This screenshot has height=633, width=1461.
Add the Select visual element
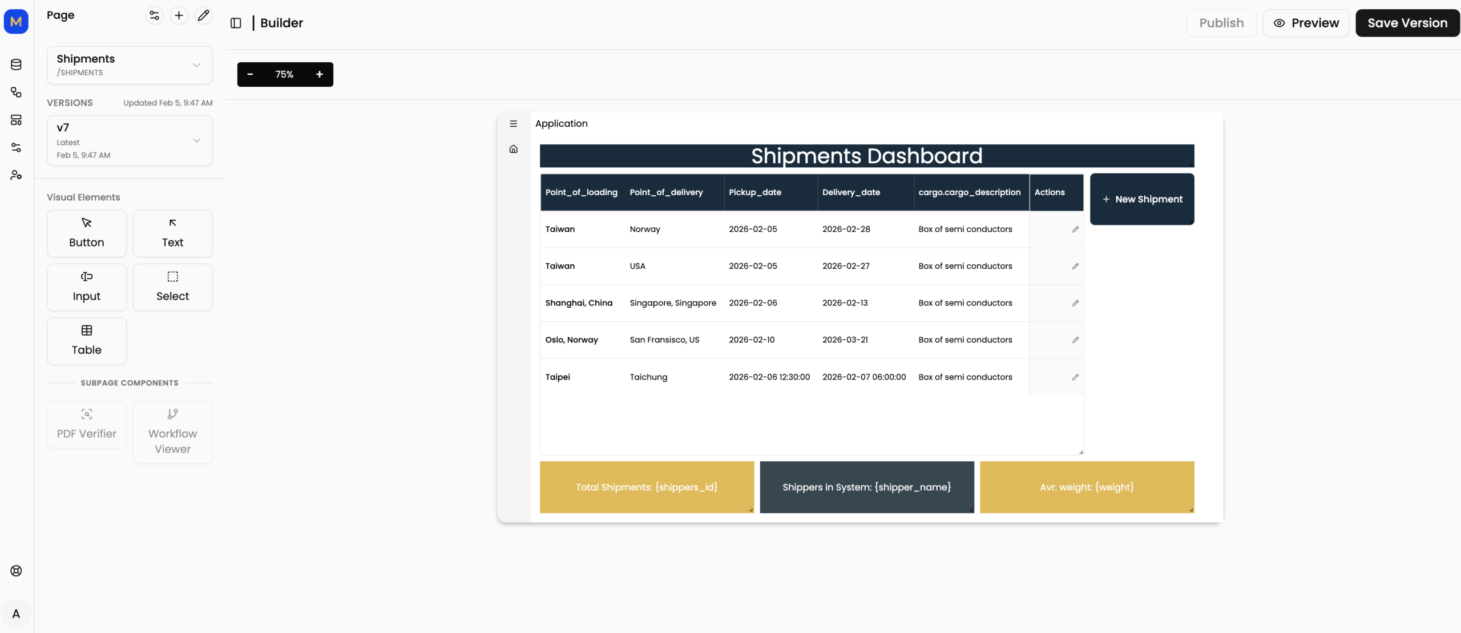coord(172,287)
